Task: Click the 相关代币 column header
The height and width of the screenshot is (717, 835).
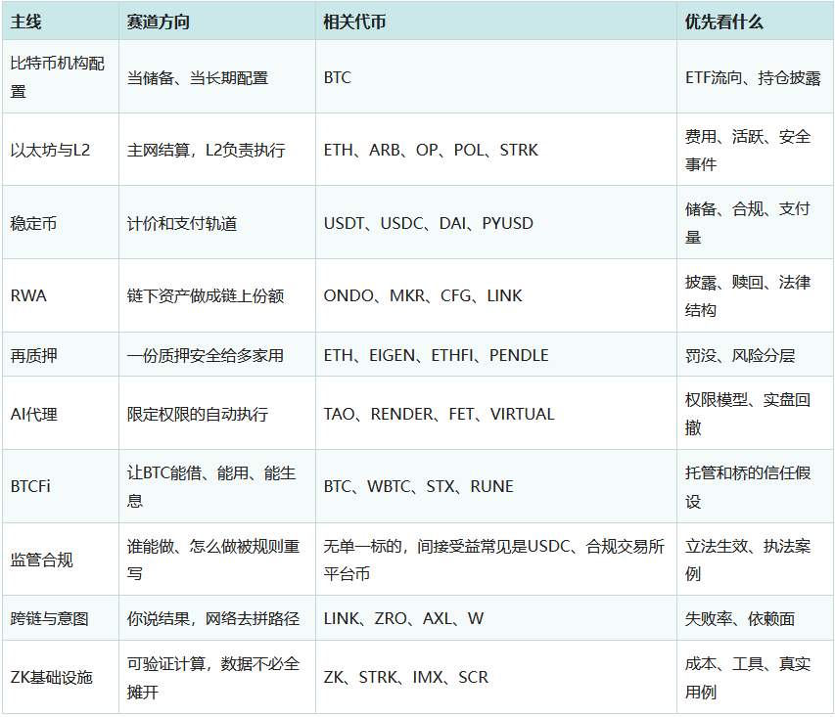Action: click(x=496, y=22)
